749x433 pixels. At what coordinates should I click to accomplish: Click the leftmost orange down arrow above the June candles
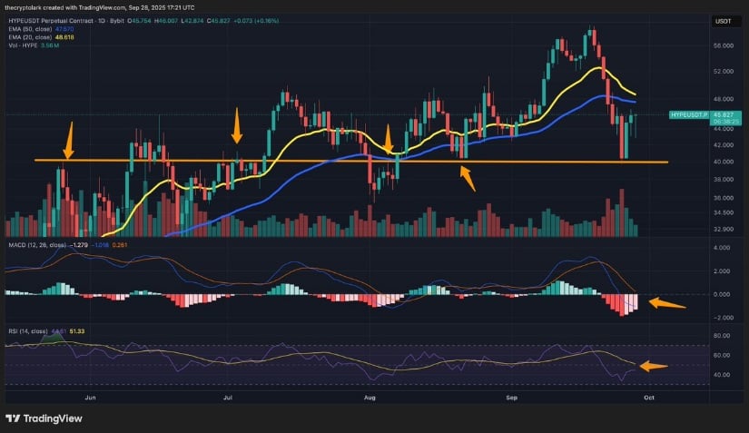tap(68, 141)
